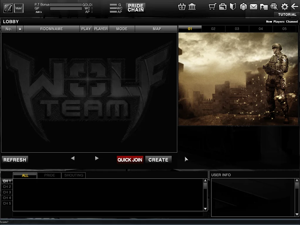Switch to the ALL chat tab
The height and width of the screenshot is (225, 300).
point(25,175)
